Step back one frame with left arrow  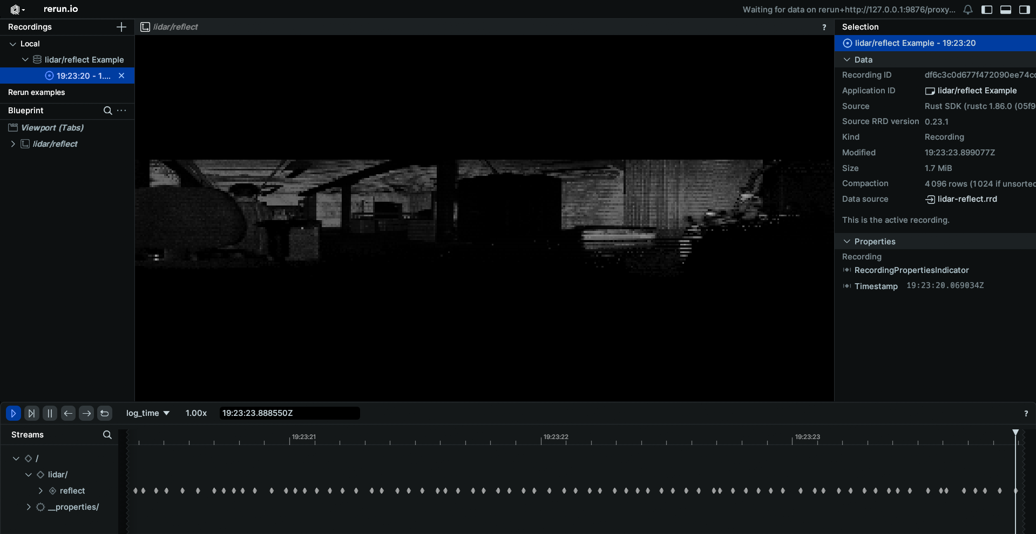(68, 413)
